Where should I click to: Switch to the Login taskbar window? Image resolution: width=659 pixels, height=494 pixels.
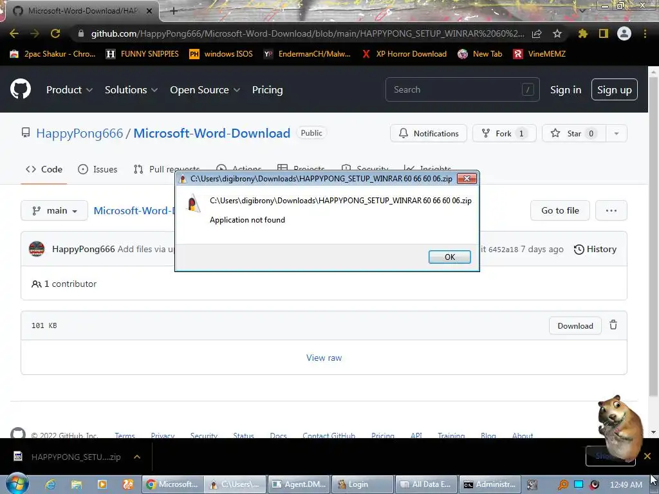(x=362, y=484)
